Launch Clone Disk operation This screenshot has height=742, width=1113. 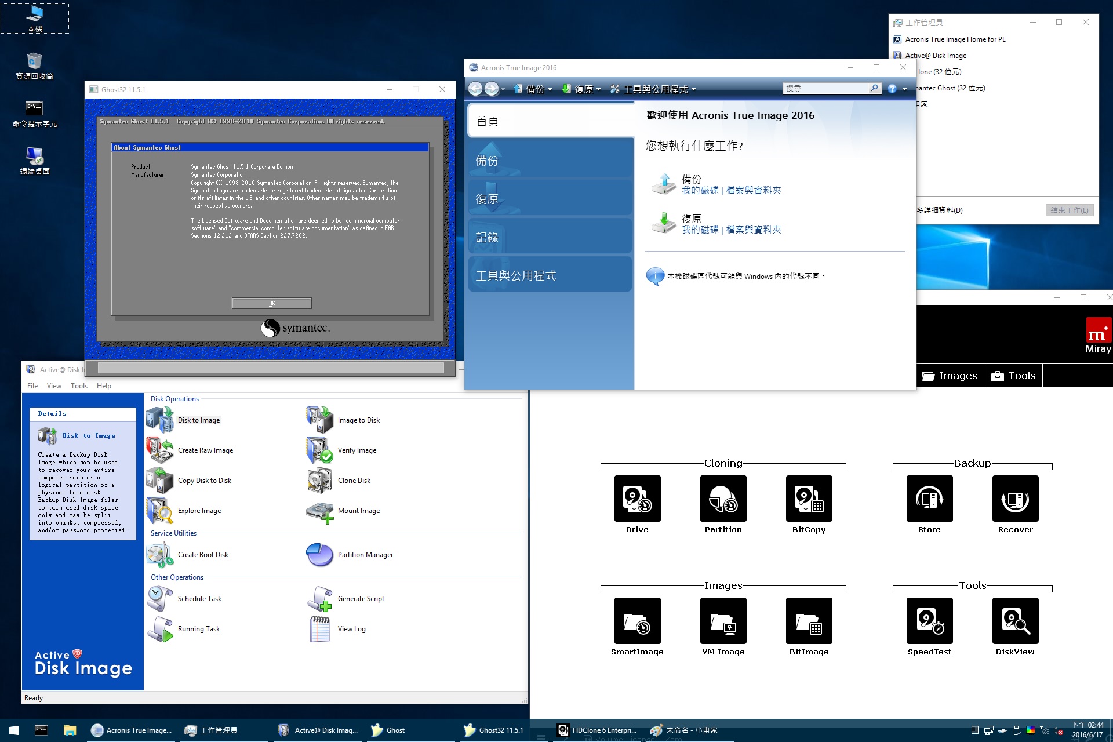point(319,481)
